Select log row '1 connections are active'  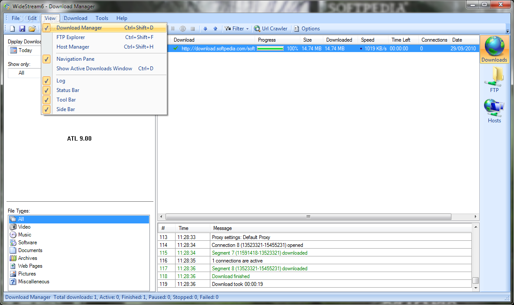315,261
